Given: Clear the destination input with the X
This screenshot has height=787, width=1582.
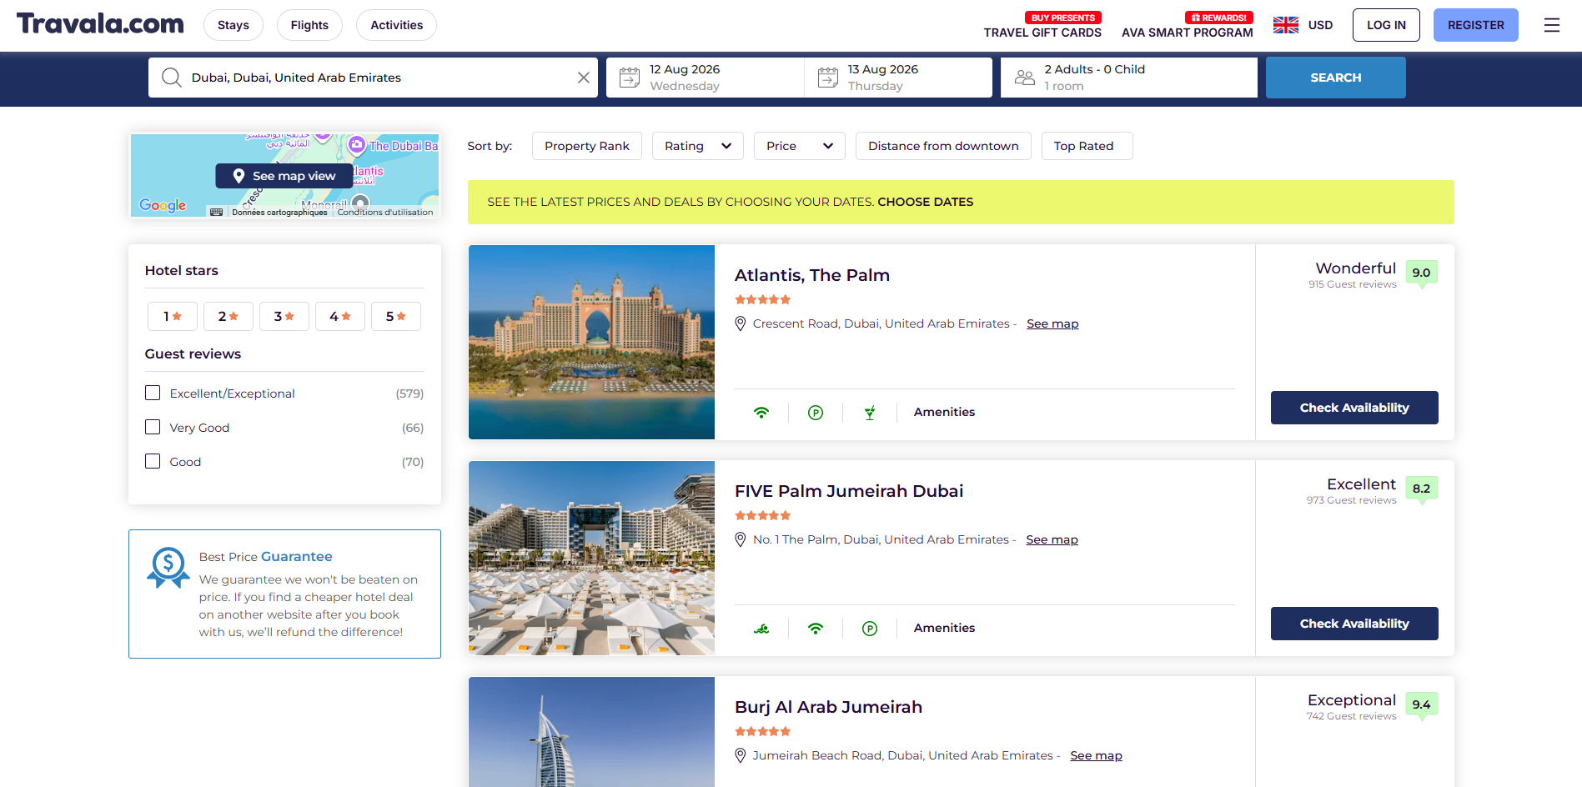Looking at the screenshot, I should tap(583, 77).
